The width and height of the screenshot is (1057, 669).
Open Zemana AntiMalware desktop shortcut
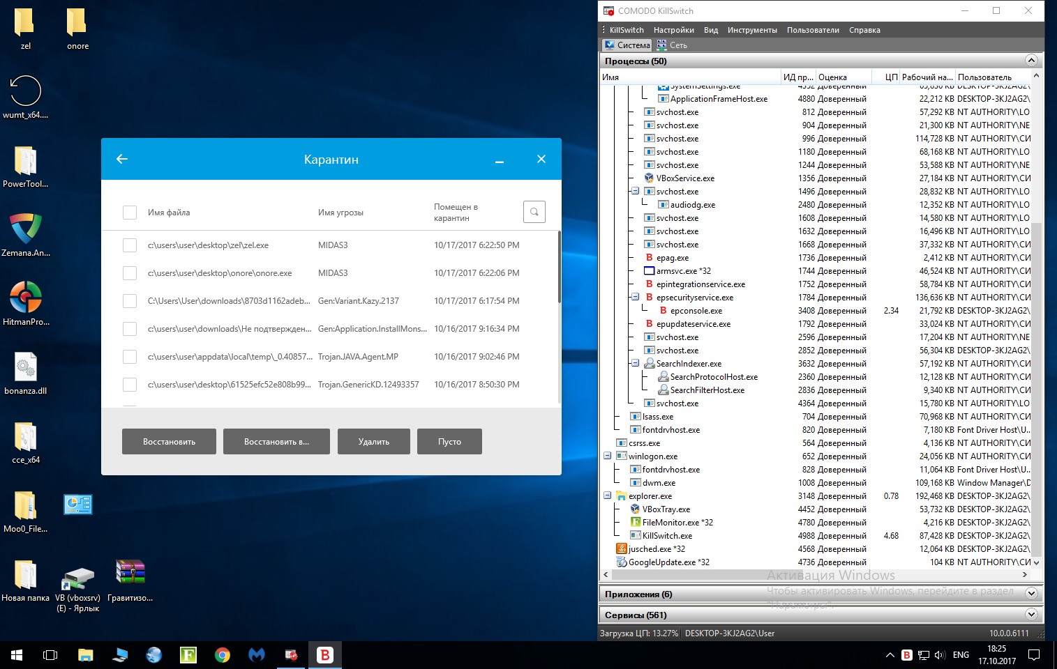pos(26,229)
